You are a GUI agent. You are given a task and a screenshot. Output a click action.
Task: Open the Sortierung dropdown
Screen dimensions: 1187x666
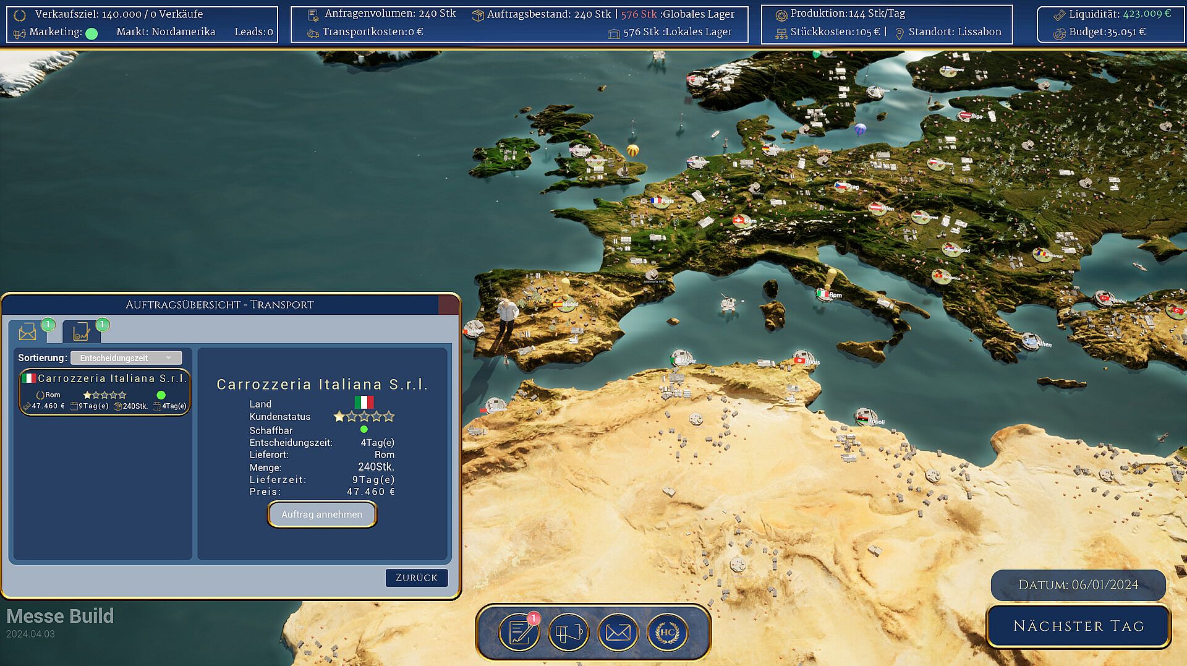pyautogui.click(x=126, y=358)
